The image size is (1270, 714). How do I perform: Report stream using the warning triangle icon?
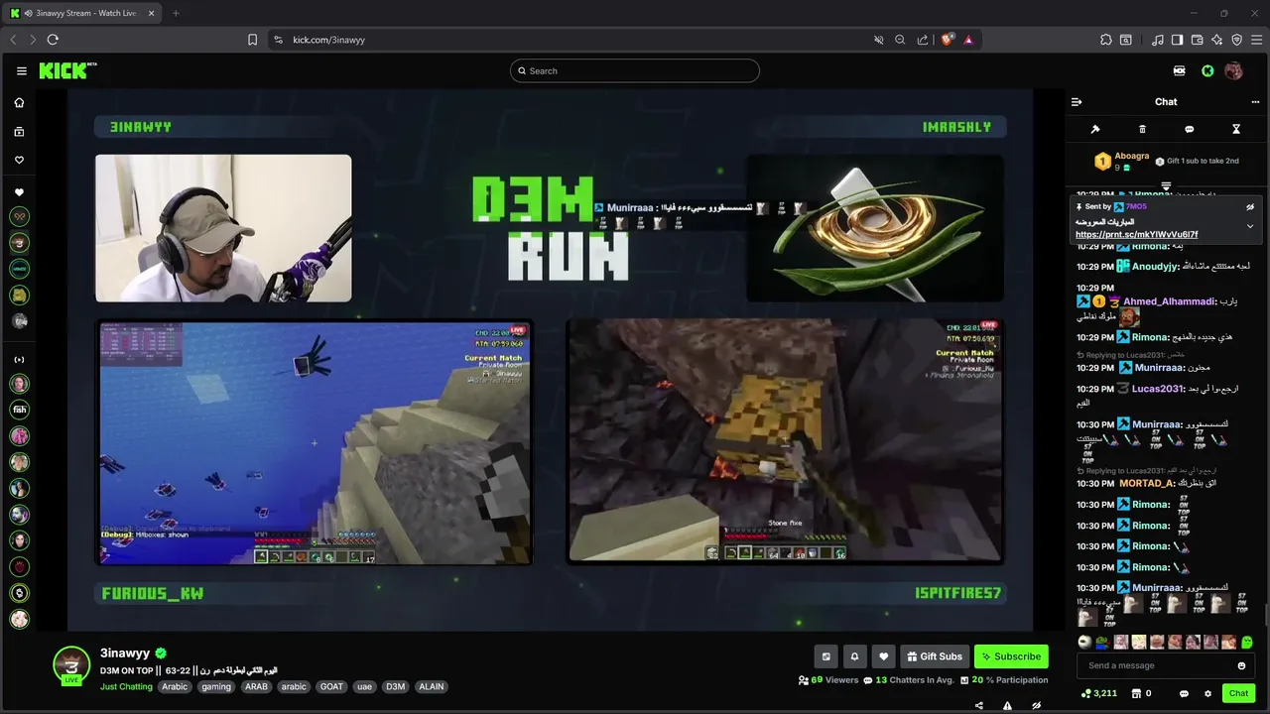click(x=1007, y=705)
